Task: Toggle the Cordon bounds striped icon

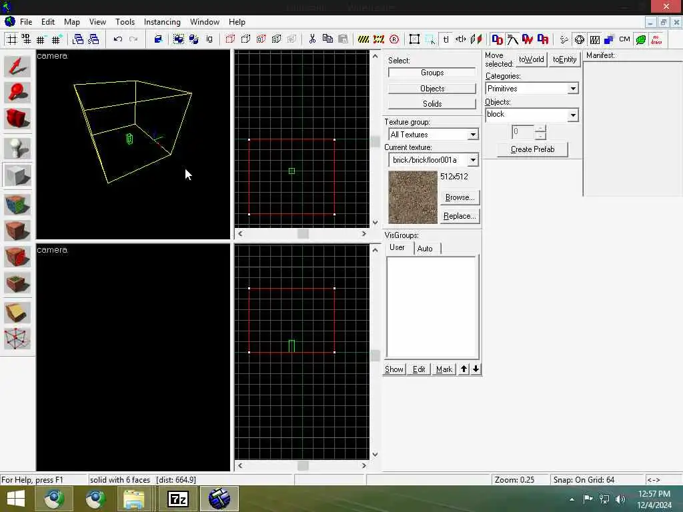Action: coord(364,39)
